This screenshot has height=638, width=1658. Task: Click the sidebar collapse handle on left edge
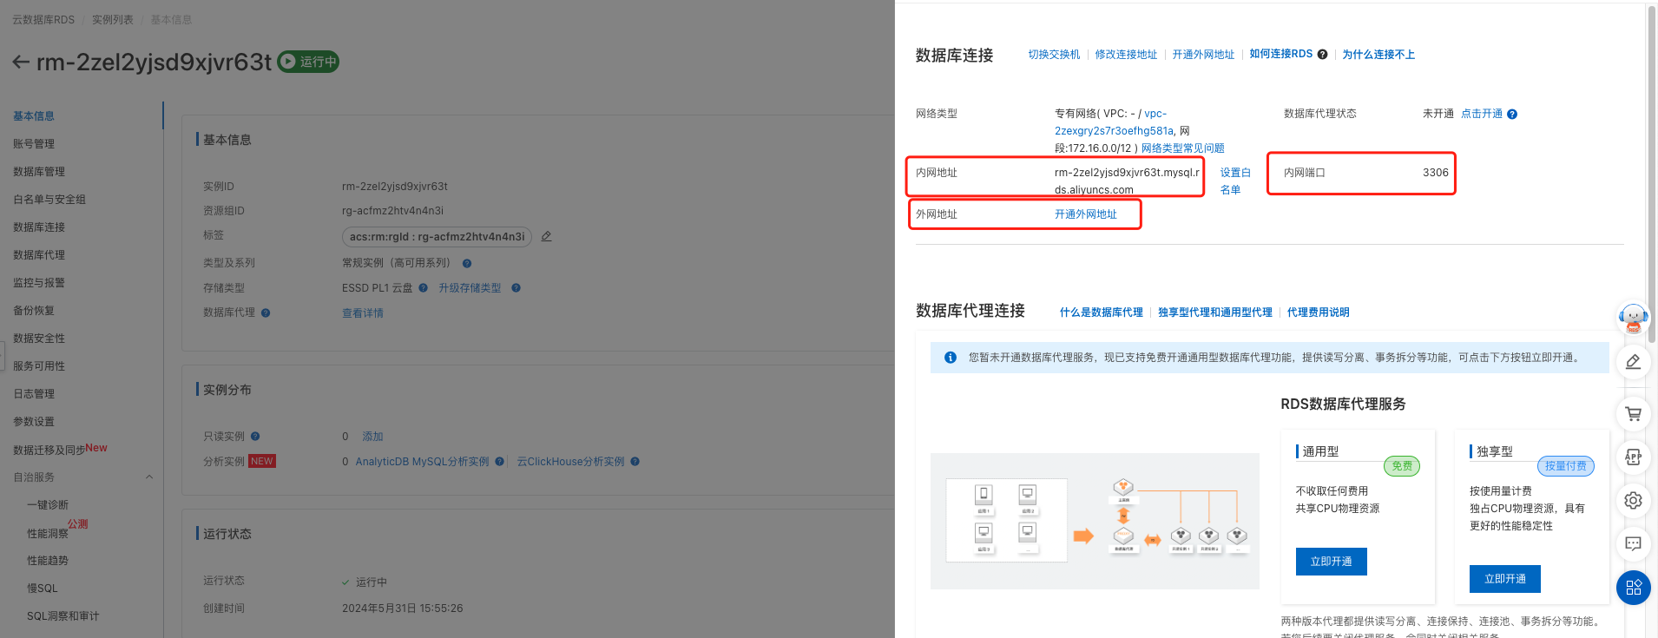3,356
